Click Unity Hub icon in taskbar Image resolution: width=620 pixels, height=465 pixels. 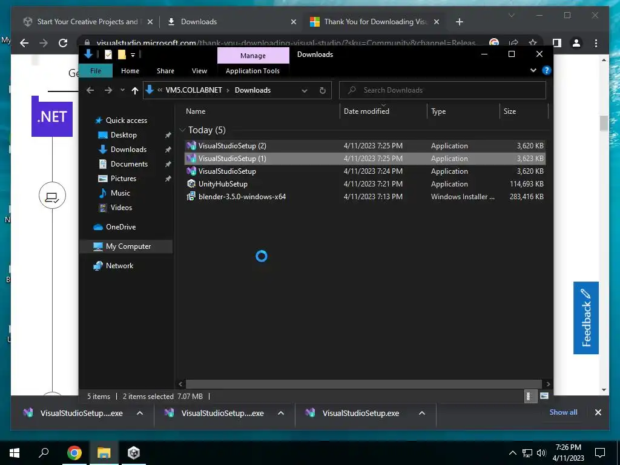click(134, 453)
